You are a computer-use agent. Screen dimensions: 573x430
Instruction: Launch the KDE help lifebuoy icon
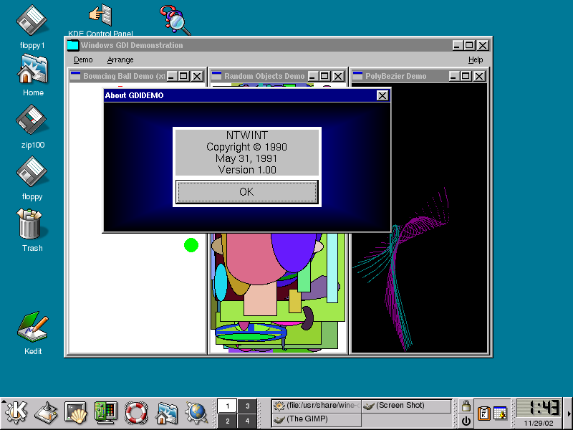(x=135, y=412)
